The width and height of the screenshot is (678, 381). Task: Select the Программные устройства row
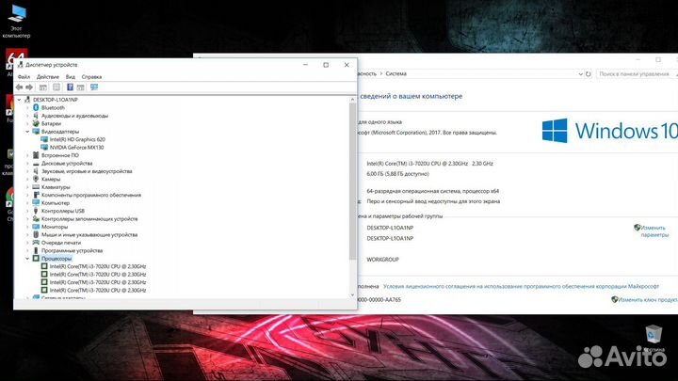tap(72, 250)
